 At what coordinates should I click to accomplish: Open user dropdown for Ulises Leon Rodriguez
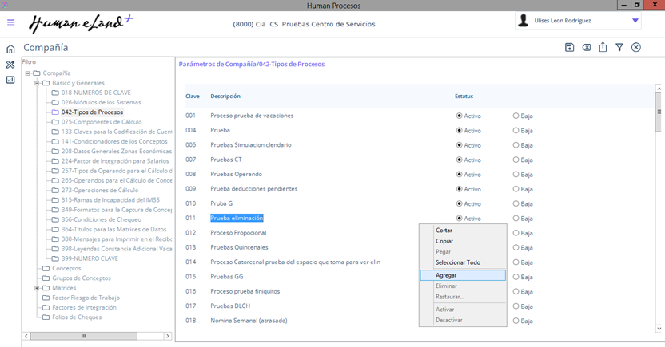click(635, 21)
